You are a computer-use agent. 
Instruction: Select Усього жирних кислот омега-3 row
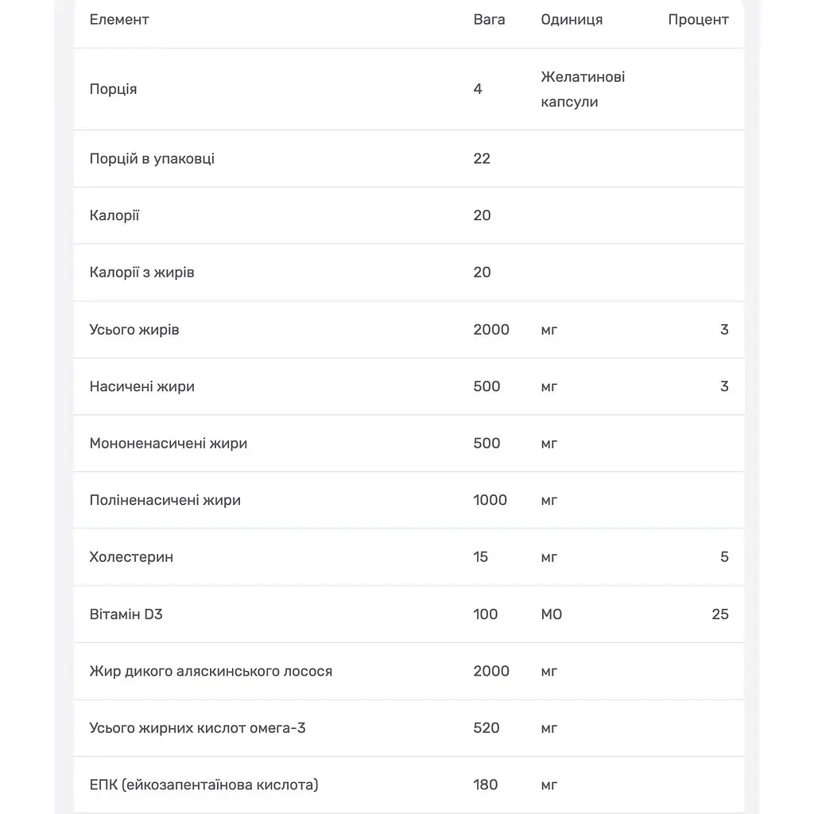tap(409, 728)
